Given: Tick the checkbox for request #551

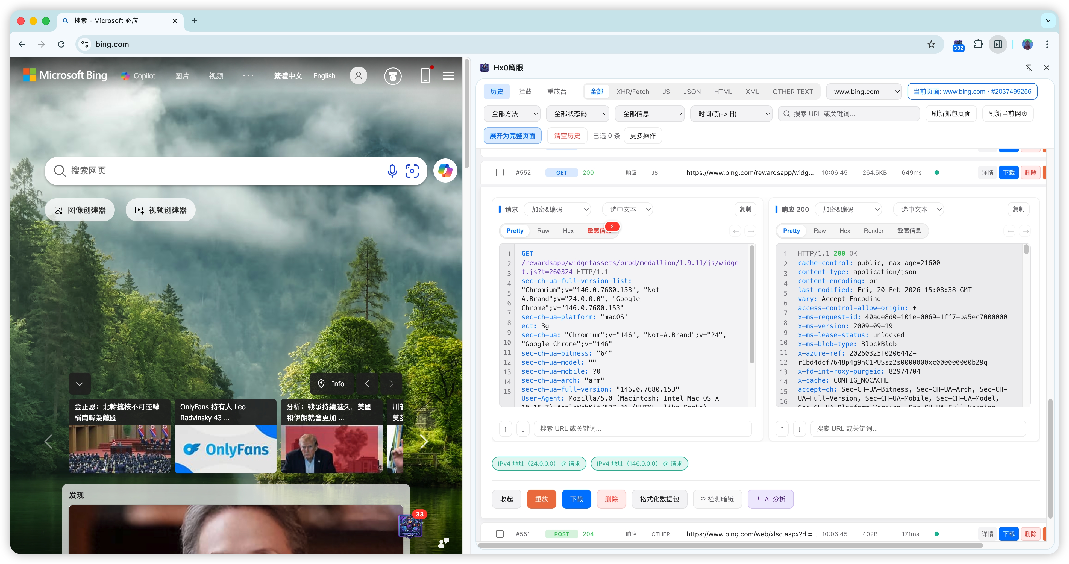Looking at the screenshot, I should [500, 534].
